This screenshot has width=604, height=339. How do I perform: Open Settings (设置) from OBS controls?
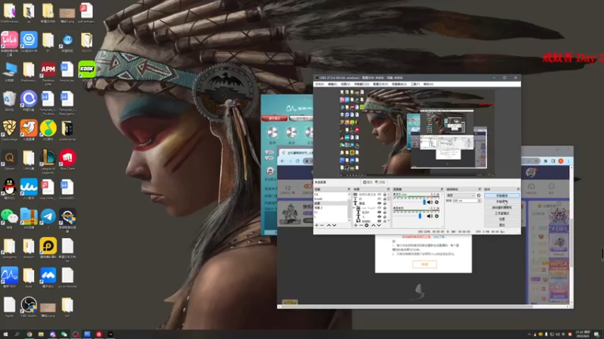pyautogui.click(x=501, y=219)
